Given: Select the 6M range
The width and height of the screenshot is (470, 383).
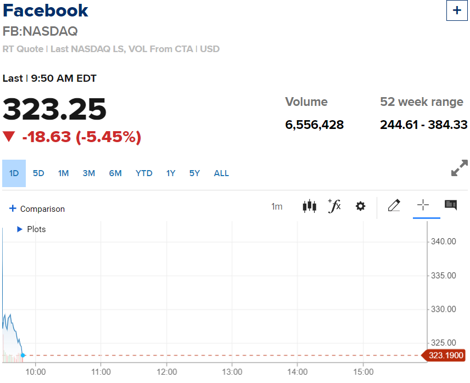Looking at the screenshot, I should pyautogui.click(x=115, y=173).
